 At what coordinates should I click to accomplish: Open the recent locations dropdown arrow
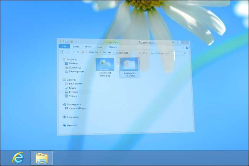click(x=74, y=52)
